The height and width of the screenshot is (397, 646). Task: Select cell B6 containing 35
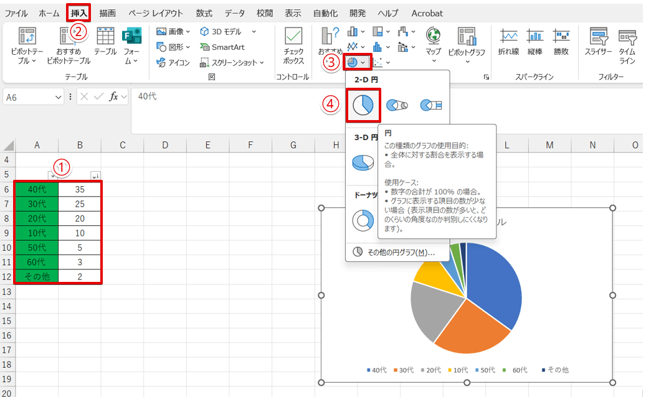point(79,189)
